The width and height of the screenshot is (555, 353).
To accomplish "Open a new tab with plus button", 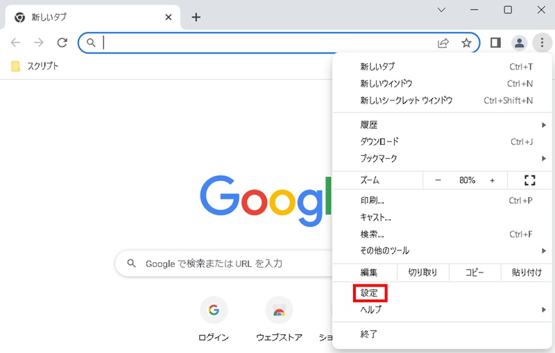I will [x=196, y=17].
